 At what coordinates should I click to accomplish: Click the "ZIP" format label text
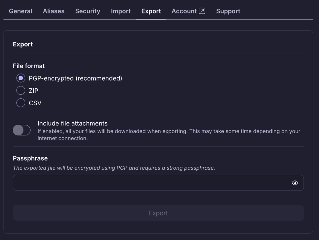tap(33, 91)
